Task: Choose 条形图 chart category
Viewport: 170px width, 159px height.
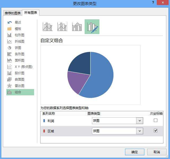Action: pos(20,54)
